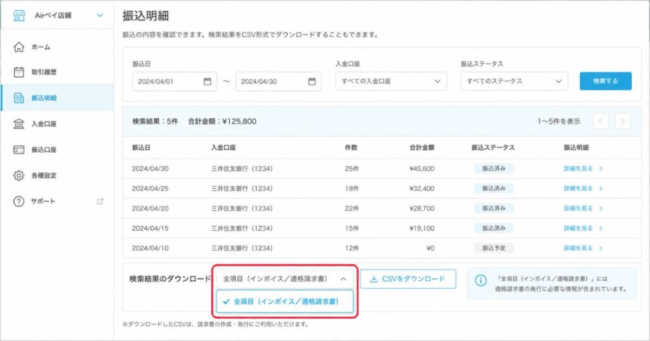650x341 pixels.
Task: Click 詳細を見る for 2024/04/15 row
Action: coord(583,228)
